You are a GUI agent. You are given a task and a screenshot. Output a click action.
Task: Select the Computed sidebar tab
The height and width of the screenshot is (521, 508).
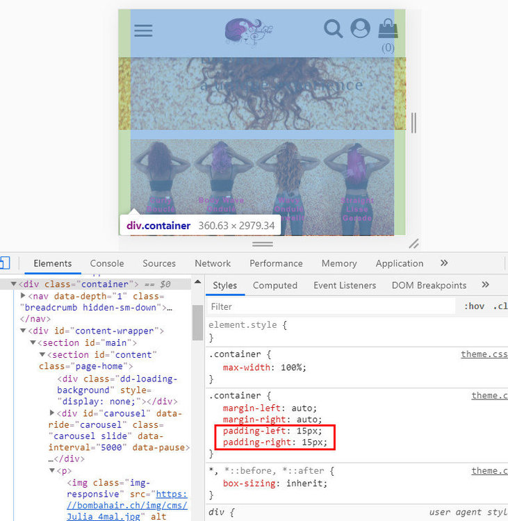pos(275,286)
